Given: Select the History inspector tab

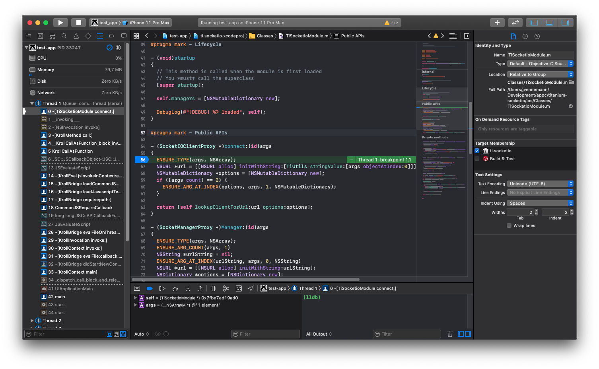Looking at the screenshot, I should [x=525, y=36].
